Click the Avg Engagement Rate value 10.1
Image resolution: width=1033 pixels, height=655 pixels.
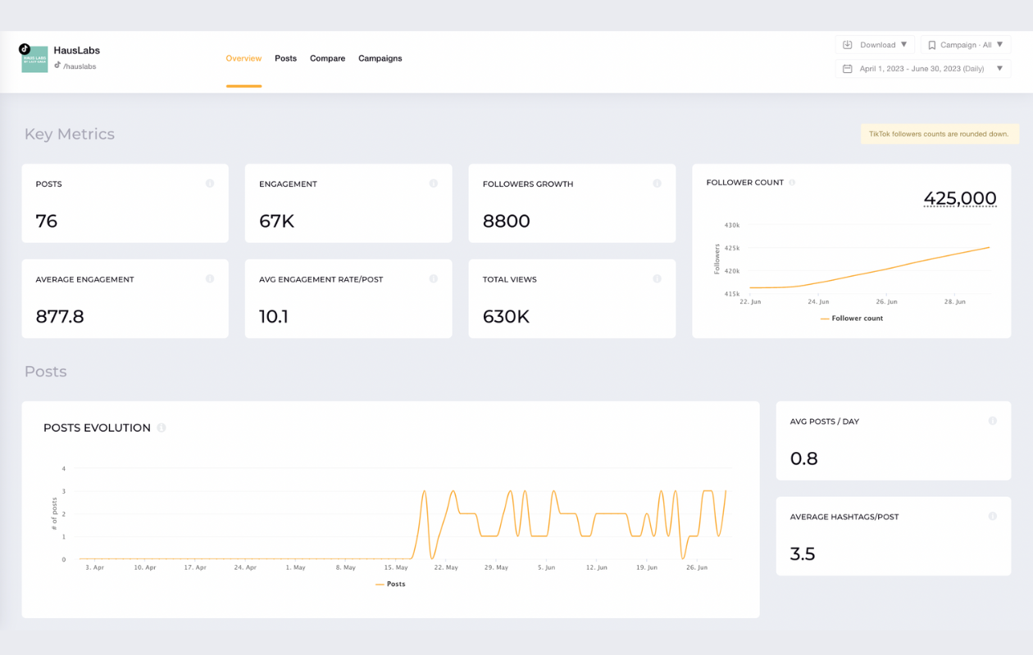coord(274,317)
